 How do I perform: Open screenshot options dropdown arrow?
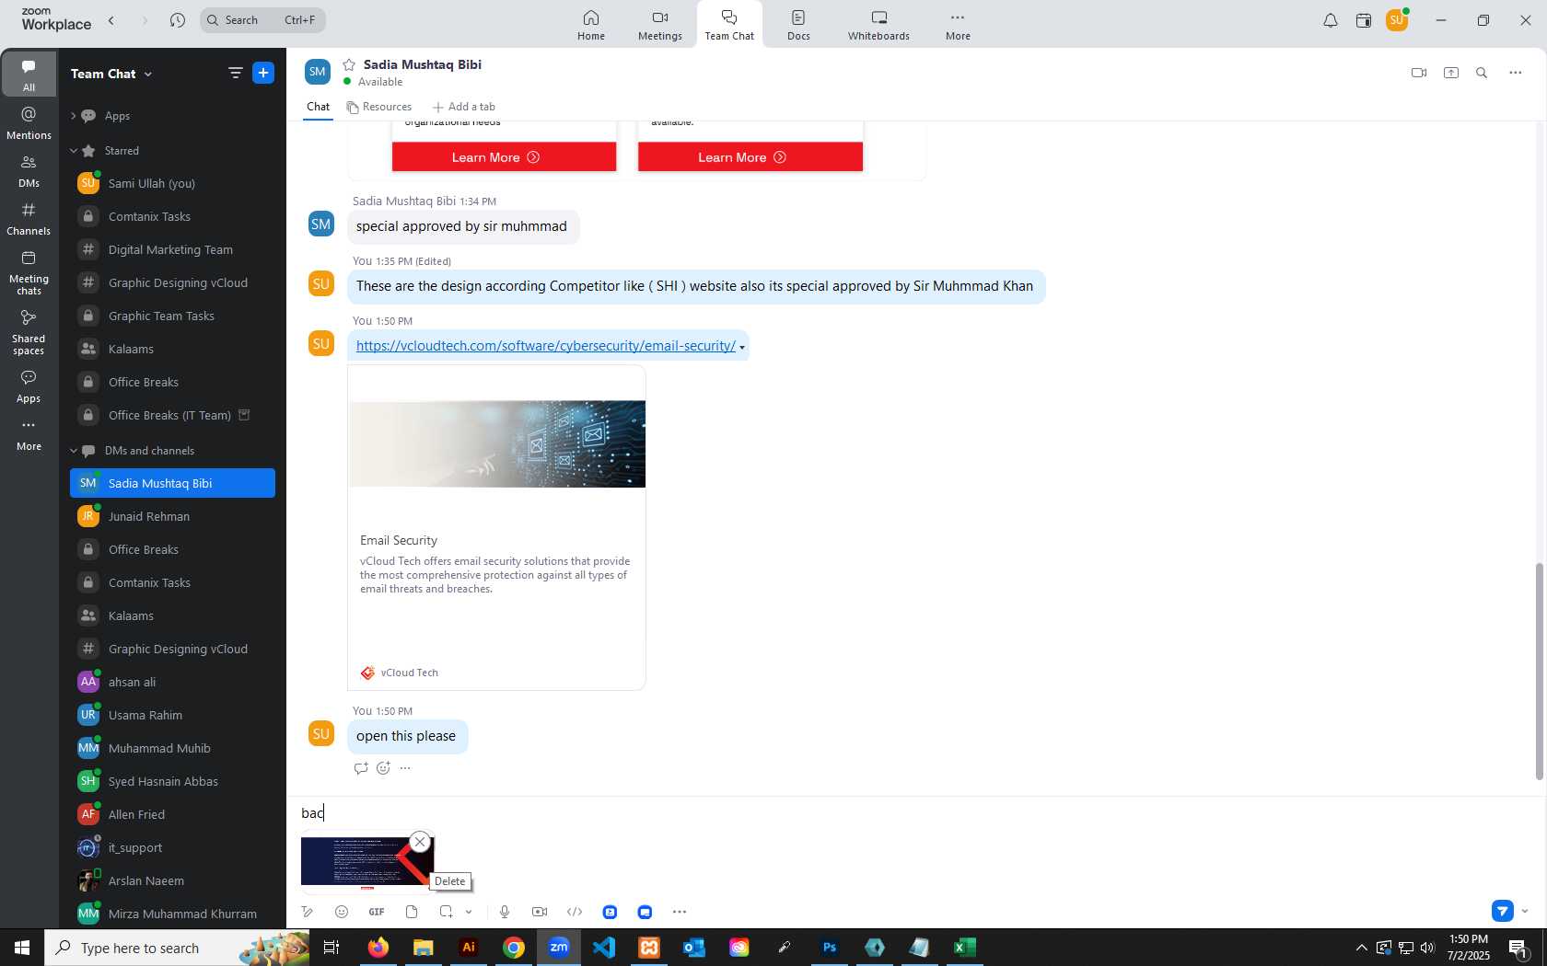469,912
